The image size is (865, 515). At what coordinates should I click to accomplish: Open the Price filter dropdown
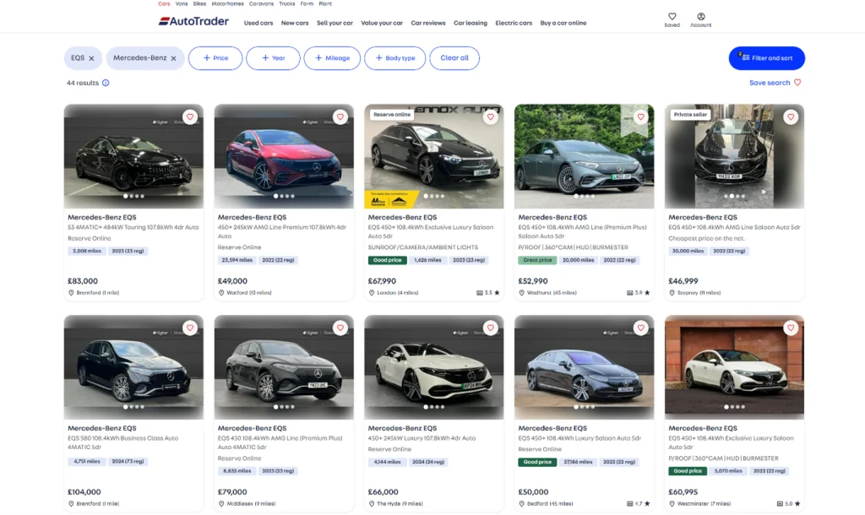(x=216, y=57)
